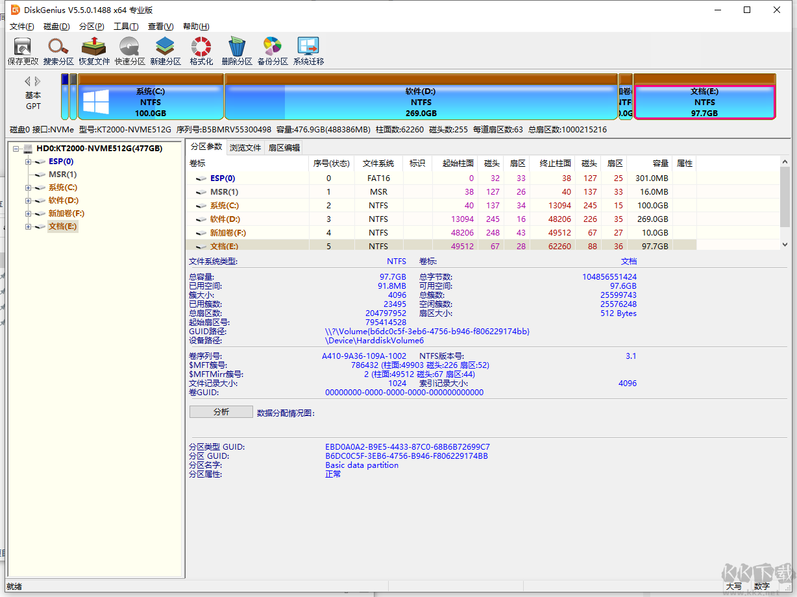Start the 系统迁移 migration tool

(308, 51)
